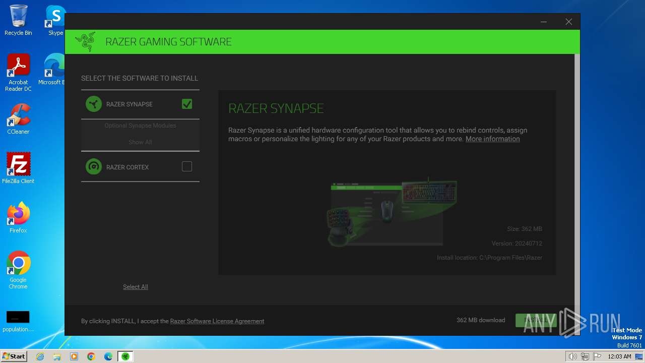Click the Show desktop button at the taskbar's end
The width and height of the screenshot is (645, 363).
coord(639,356)
